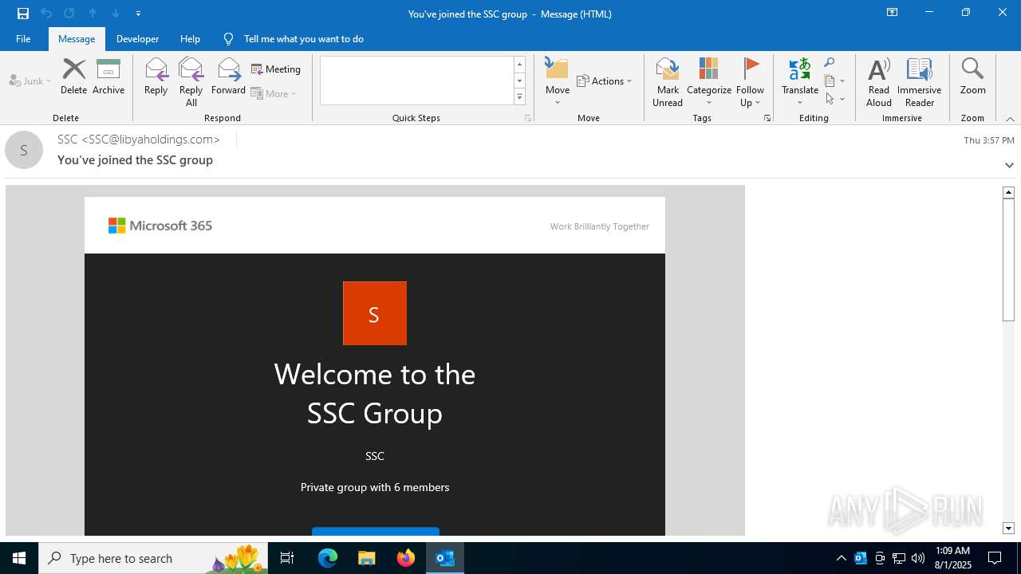The width and height of the screenshot is (1021, 574).
Task: Translate the message
Action: 800,82
